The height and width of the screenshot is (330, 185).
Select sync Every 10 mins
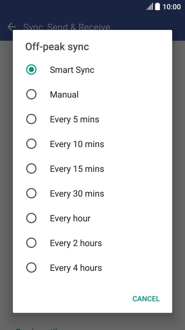[31, 144]
